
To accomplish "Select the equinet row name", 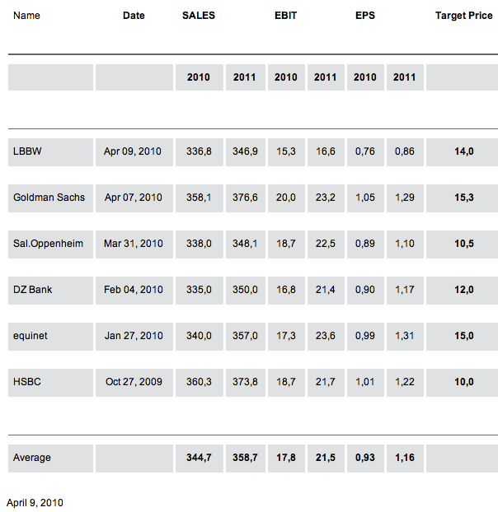I will [x=31, y=336].
